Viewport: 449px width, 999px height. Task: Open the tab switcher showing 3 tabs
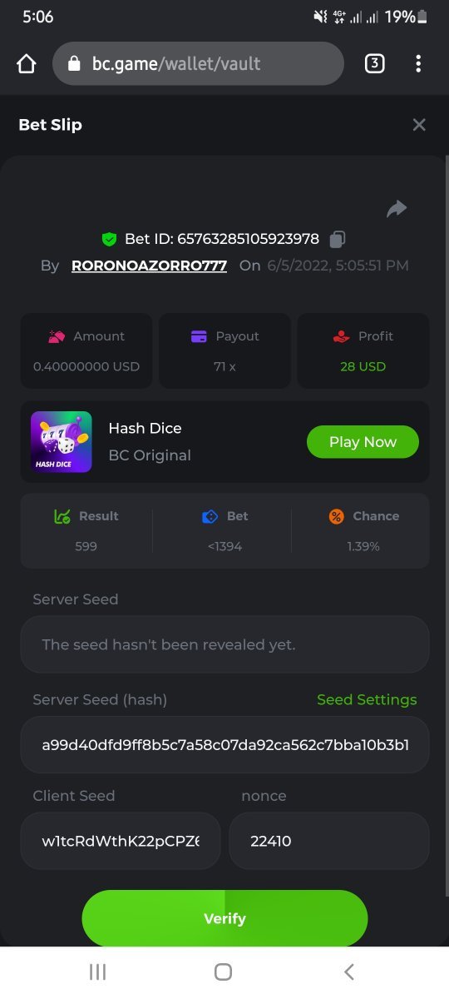click(x=375, y=63)
